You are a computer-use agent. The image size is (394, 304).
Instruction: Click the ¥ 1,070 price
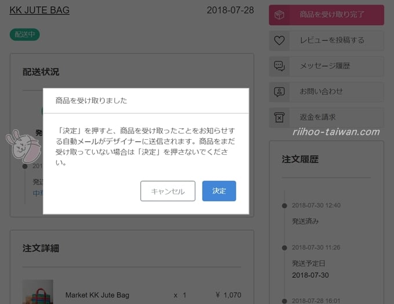pyautogui.click(x=228, y=295)
